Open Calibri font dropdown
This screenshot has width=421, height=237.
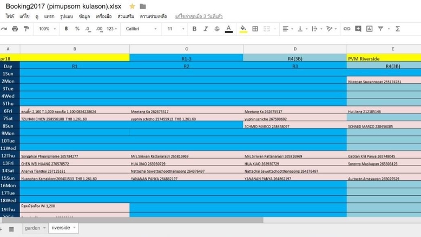pos(141,29)
